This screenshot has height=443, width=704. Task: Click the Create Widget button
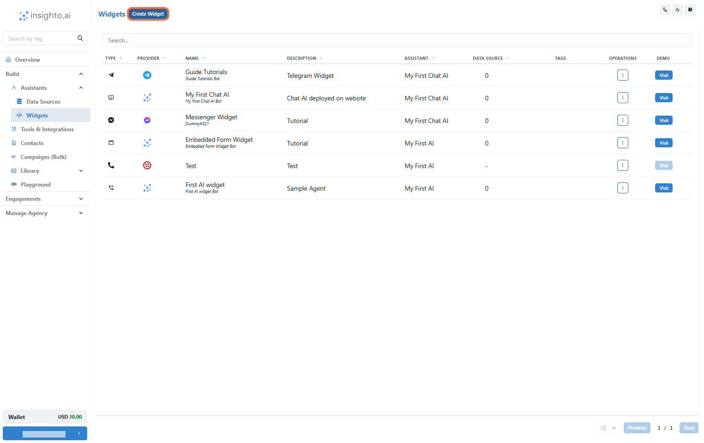(148, 13)
